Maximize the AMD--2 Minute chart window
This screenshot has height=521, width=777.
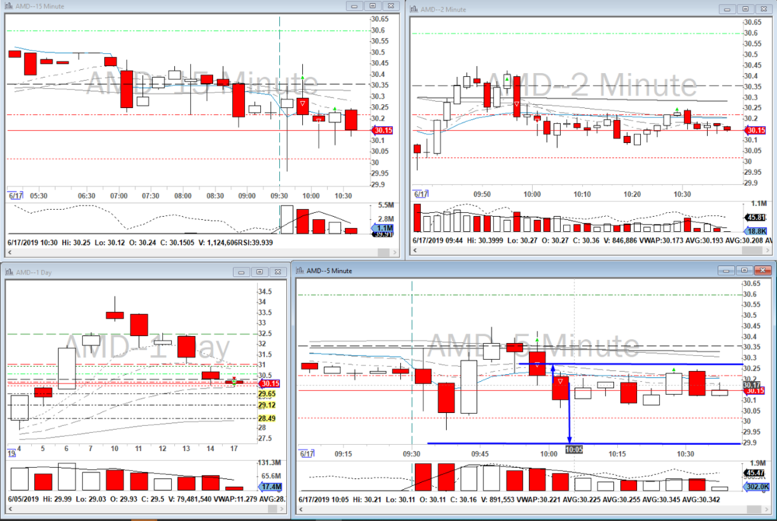point(744,9)
